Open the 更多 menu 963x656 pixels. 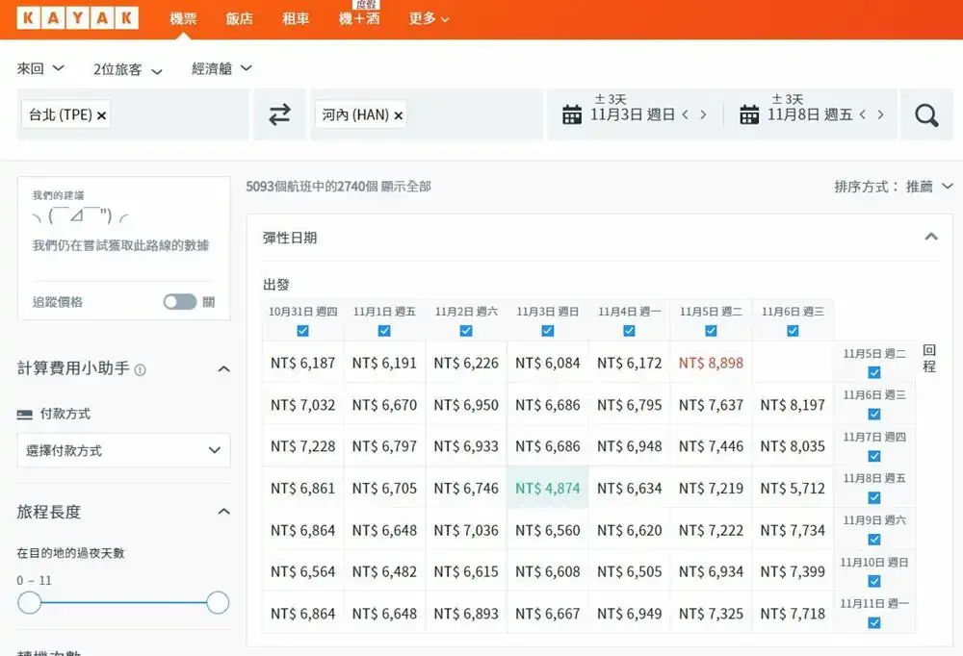(429, 18)
